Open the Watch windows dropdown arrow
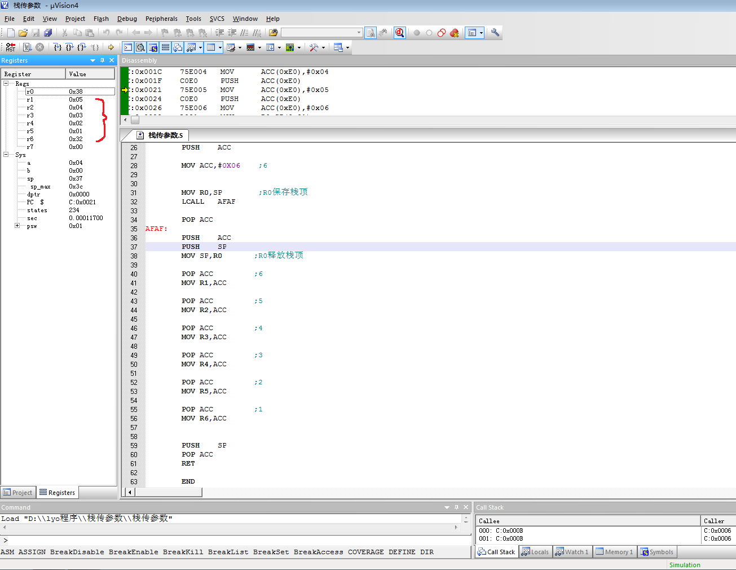The width and height of the screenshot is (736, 570). 200,47
